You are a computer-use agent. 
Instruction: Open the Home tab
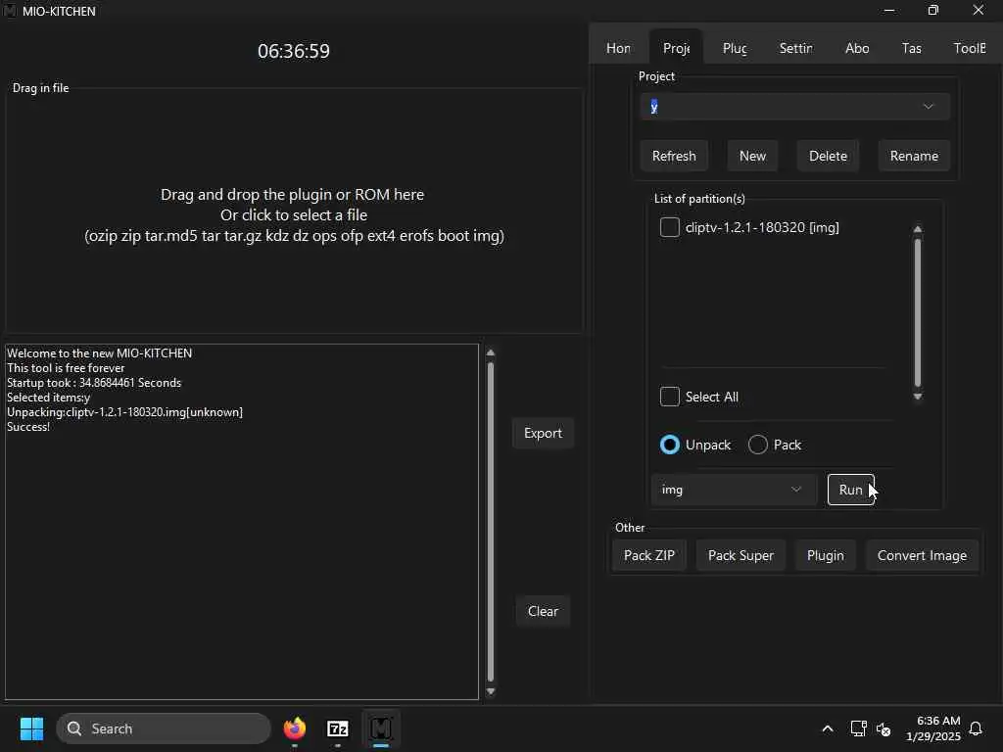pos(618,48)
